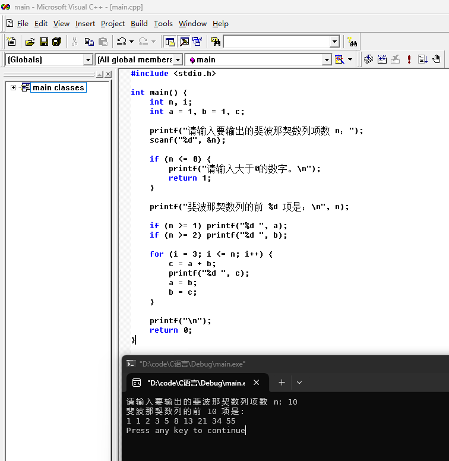
Task: Click the Fibonacci output '1 1 2 3 5 8 13 21 34 55'
Action: click(x=181, y=421)
